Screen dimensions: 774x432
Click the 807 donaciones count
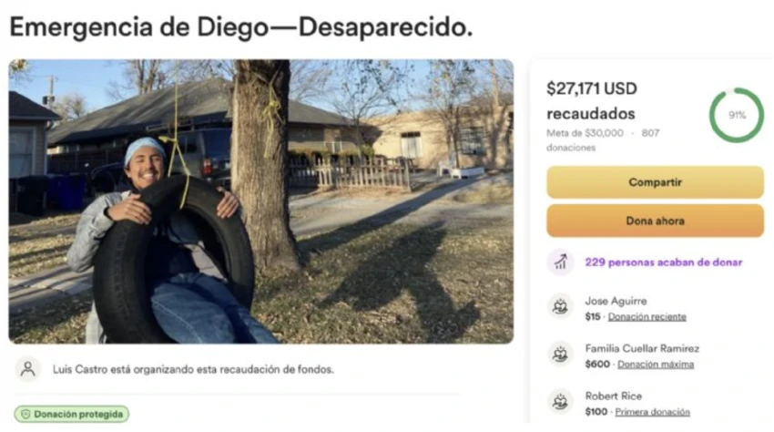(x=603, y=140)
